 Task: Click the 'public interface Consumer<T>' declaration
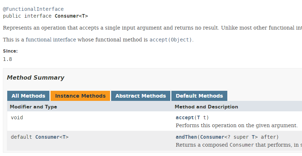point(45,16)
